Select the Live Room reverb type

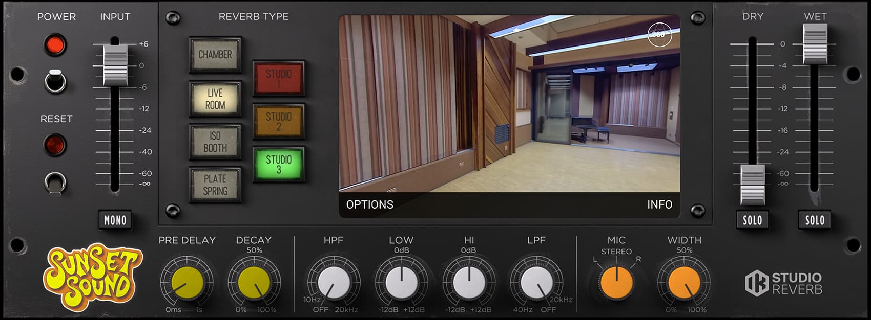click(215, 99)
